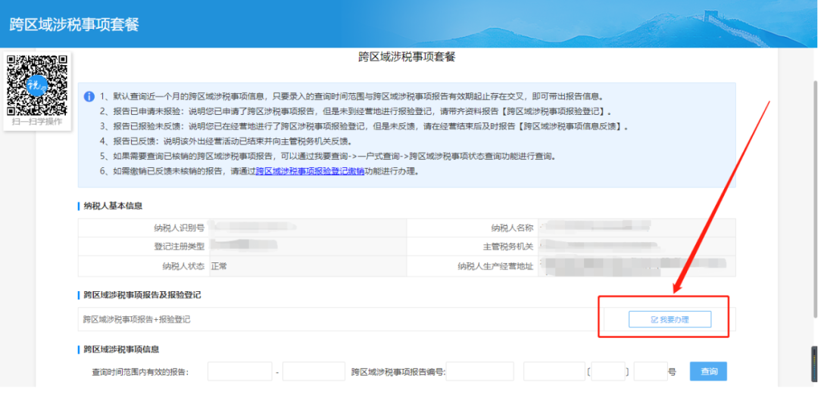Click the first 跨区域涉税事项报告编号 input box
The width and height of the screenshot is (818, 394).
[x=479, y=371]
